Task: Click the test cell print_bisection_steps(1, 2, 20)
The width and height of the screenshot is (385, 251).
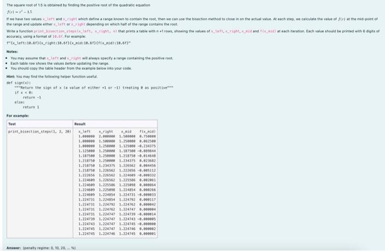Action: (40, 132)
